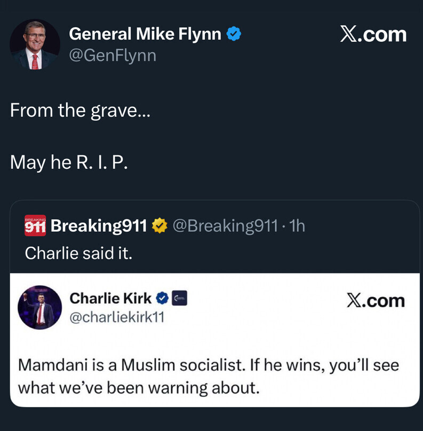The image size is (423, 431).
Task: Click the "Charlie said it." quoted post text
Action: click(x=78, y=252)
